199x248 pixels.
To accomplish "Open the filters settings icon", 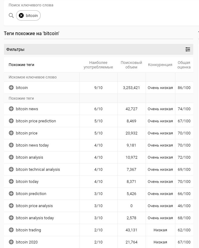I will point(188,49).
